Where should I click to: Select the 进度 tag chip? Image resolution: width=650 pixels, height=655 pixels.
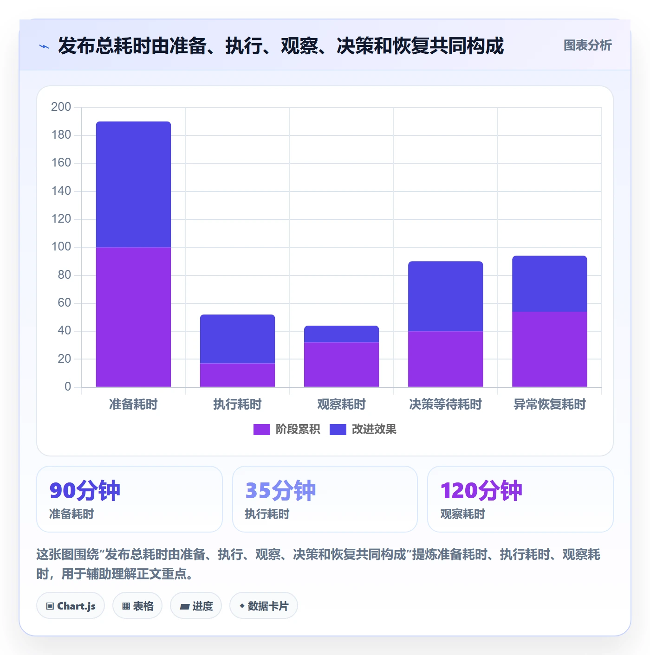click(x=196, y=606)
